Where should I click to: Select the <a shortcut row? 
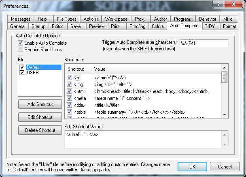[x=143, y=77]
